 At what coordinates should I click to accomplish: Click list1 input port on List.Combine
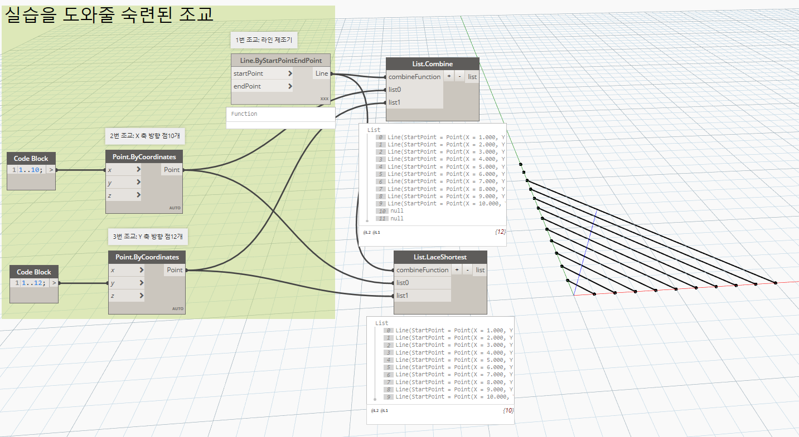click(414, 102)
